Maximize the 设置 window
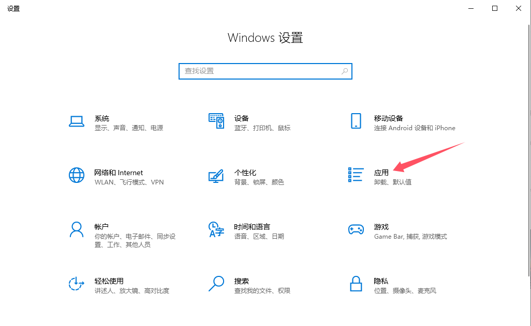 (x=495, y=8)
